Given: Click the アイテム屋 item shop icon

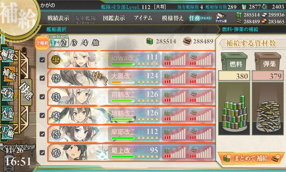Looking at the screenshot, I should click(x=221, y=18).
